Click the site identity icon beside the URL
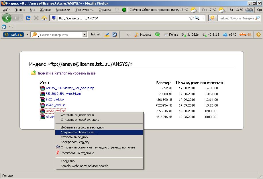The width and height of the screenshot is (263, 179). 54,18
